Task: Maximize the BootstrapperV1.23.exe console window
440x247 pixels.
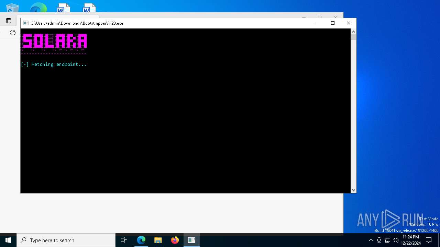Action: coord(333,23)
